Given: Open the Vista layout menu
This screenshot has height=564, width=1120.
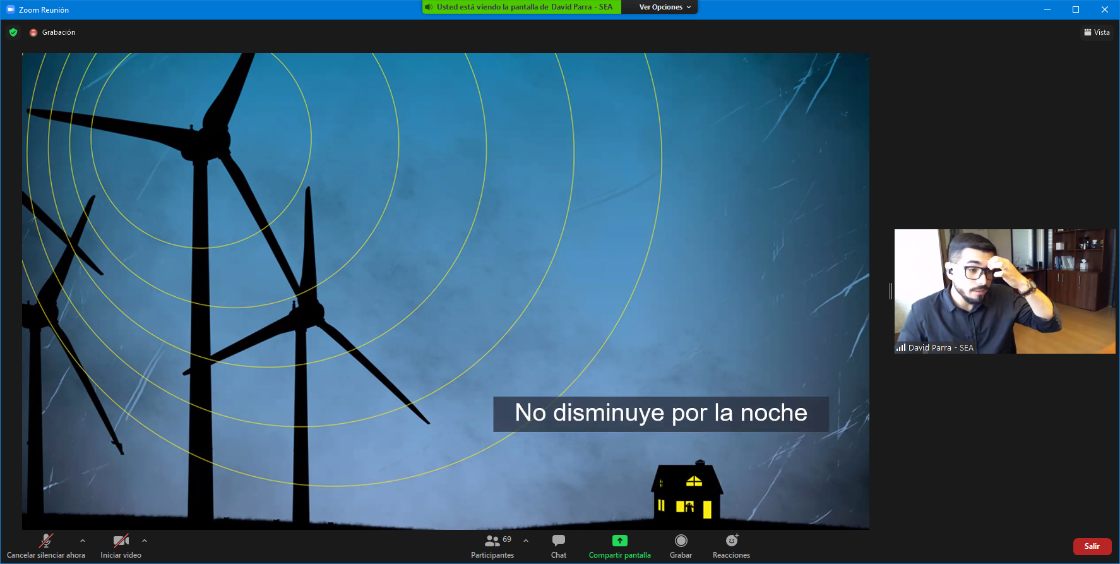Looking at the screenshot, I should click(x=1097, y=32).
